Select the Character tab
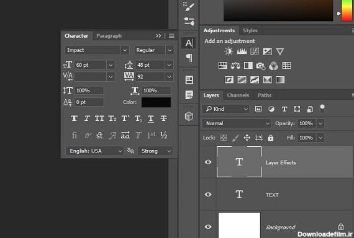 pos(76,36)
